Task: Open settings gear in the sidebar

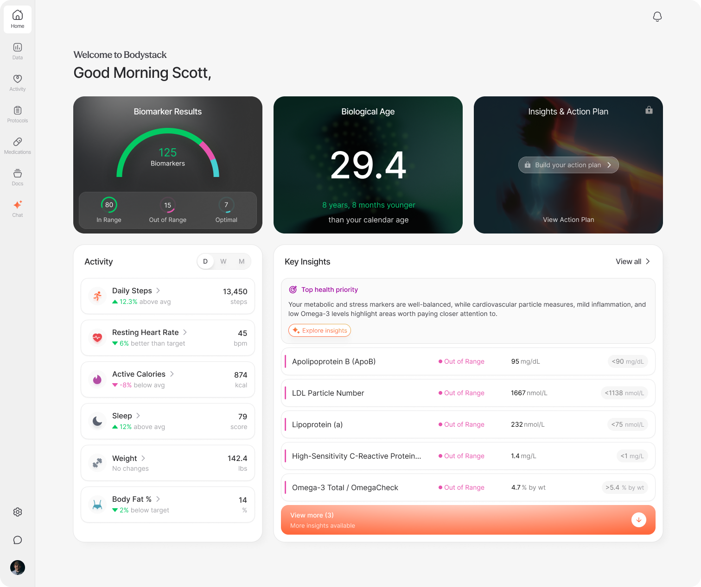Action: tap(18, 512)
